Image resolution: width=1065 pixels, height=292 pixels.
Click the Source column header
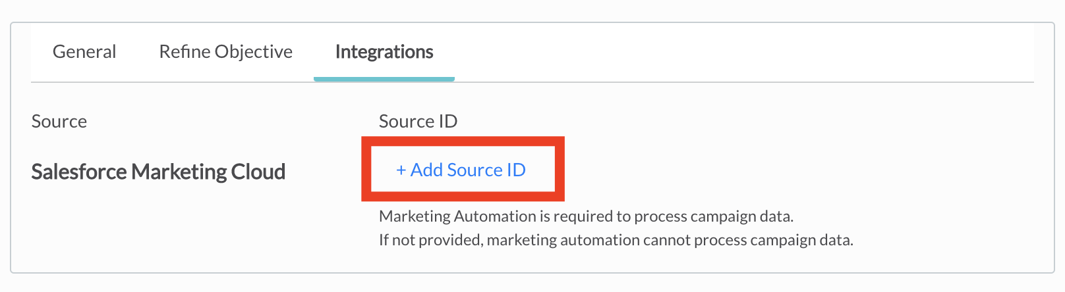pyautogui.click(x=59, y=122)
